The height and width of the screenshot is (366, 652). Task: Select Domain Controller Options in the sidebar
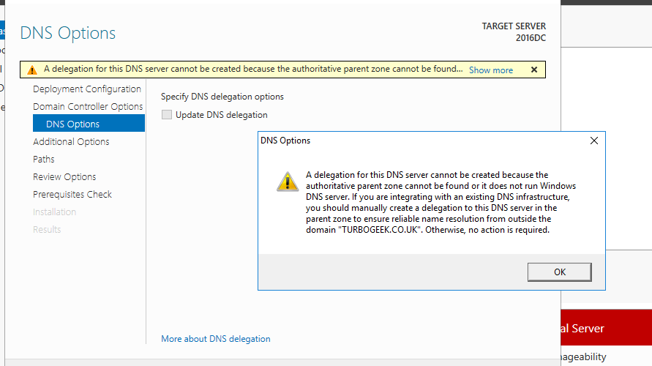pos(88,107)
